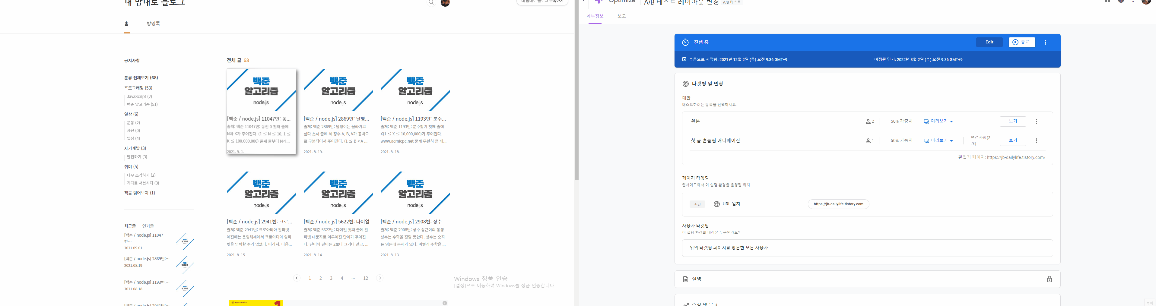
Task: Open post titled 2941번: 크로
Action: pyautogui.click(x=259, y=222)
